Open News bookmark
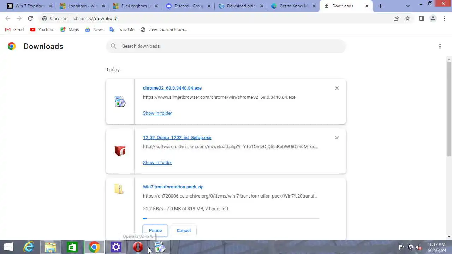Viewport: 452px width, 254px height. click(x=94, y=30)
